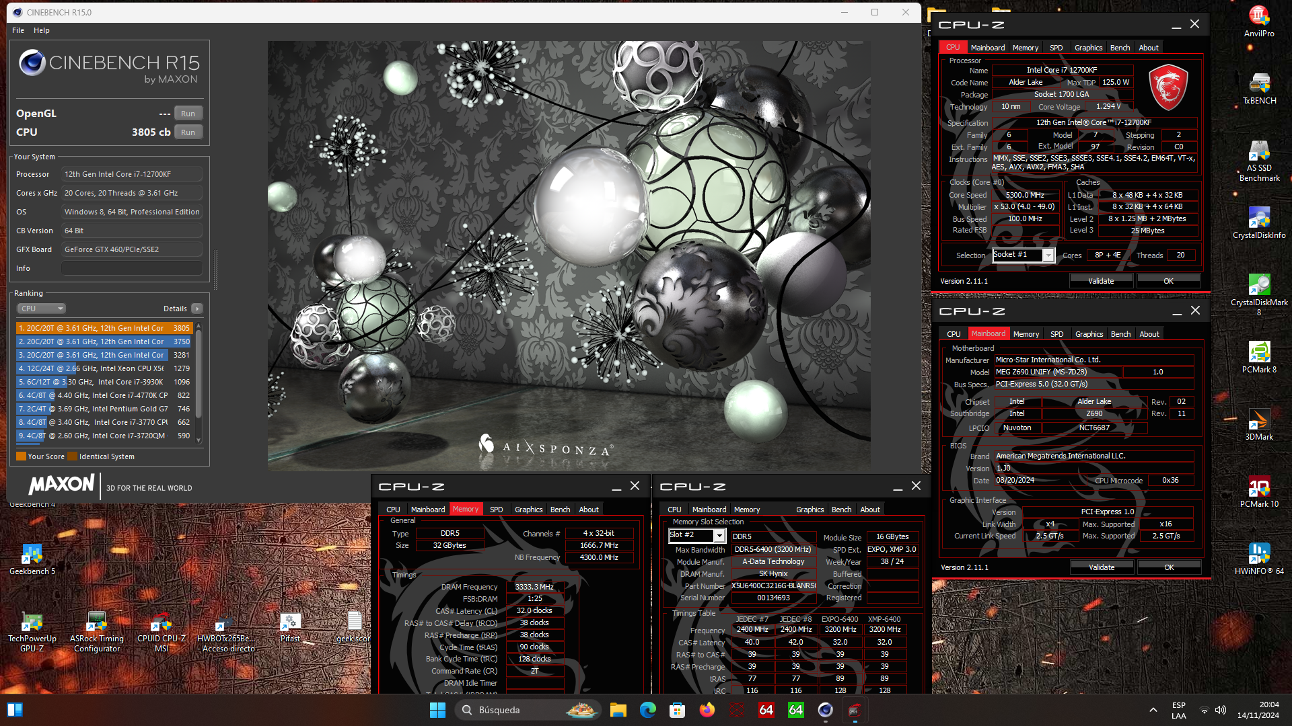Launch CrystalDiskMark 8 shortcut
This screenshot has width=1292, height=726.
[x=1258, y=294]
